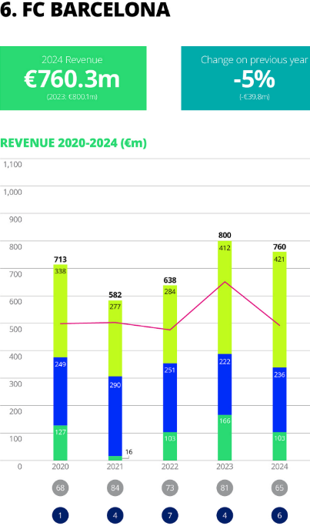Click the navy rank badge 1 under 2020
This screenshot has height=526, width=310.
[x=60, y=515]
